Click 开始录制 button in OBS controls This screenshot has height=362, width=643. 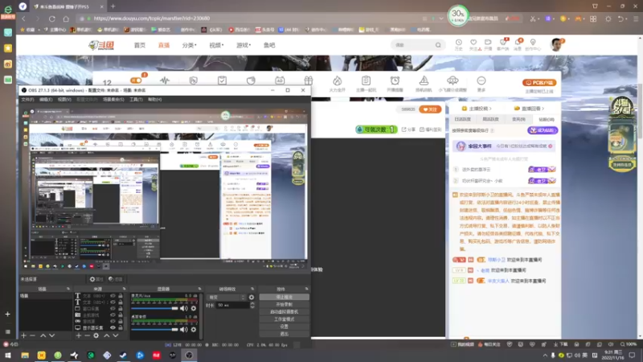point(285,305)
